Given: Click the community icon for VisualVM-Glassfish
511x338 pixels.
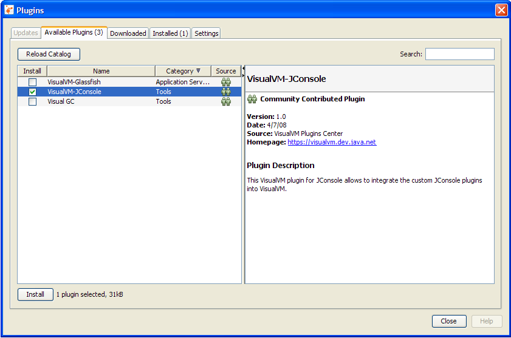Looking at the screenshot, I should [226, 82].
